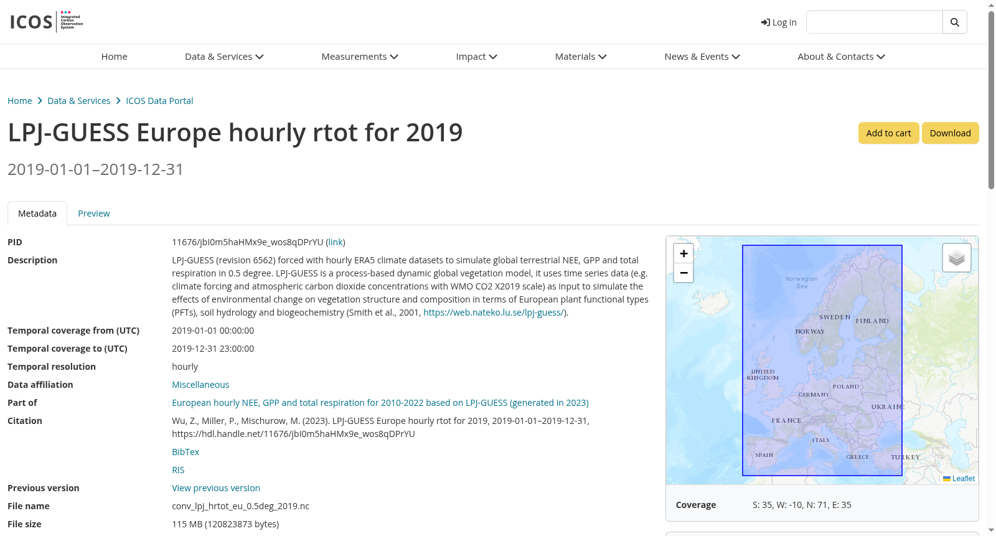This screenshot has height=536, width=996.
Task: Click the Log in link
Action: pos(779,22)
